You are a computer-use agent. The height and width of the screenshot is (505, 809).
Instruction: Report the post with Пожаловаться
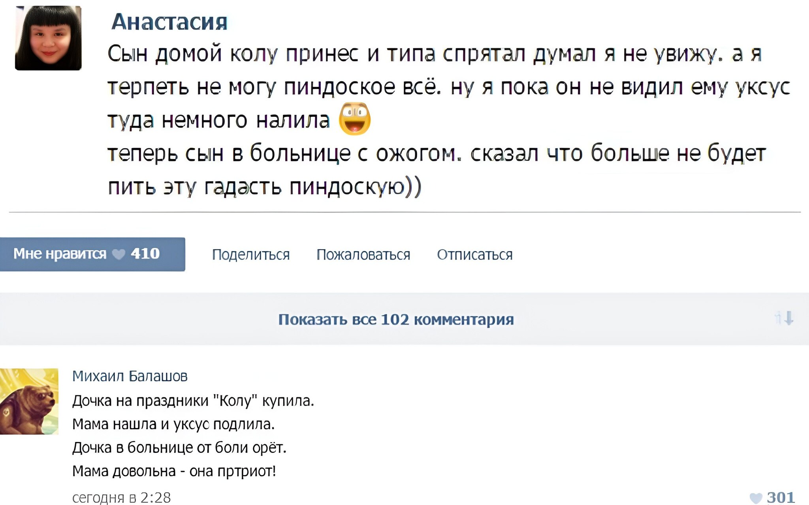(363, 255)
